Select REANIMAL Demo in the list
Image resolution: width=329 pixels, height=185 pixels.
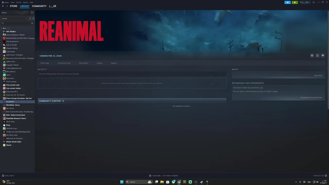[x=13, y=105]
